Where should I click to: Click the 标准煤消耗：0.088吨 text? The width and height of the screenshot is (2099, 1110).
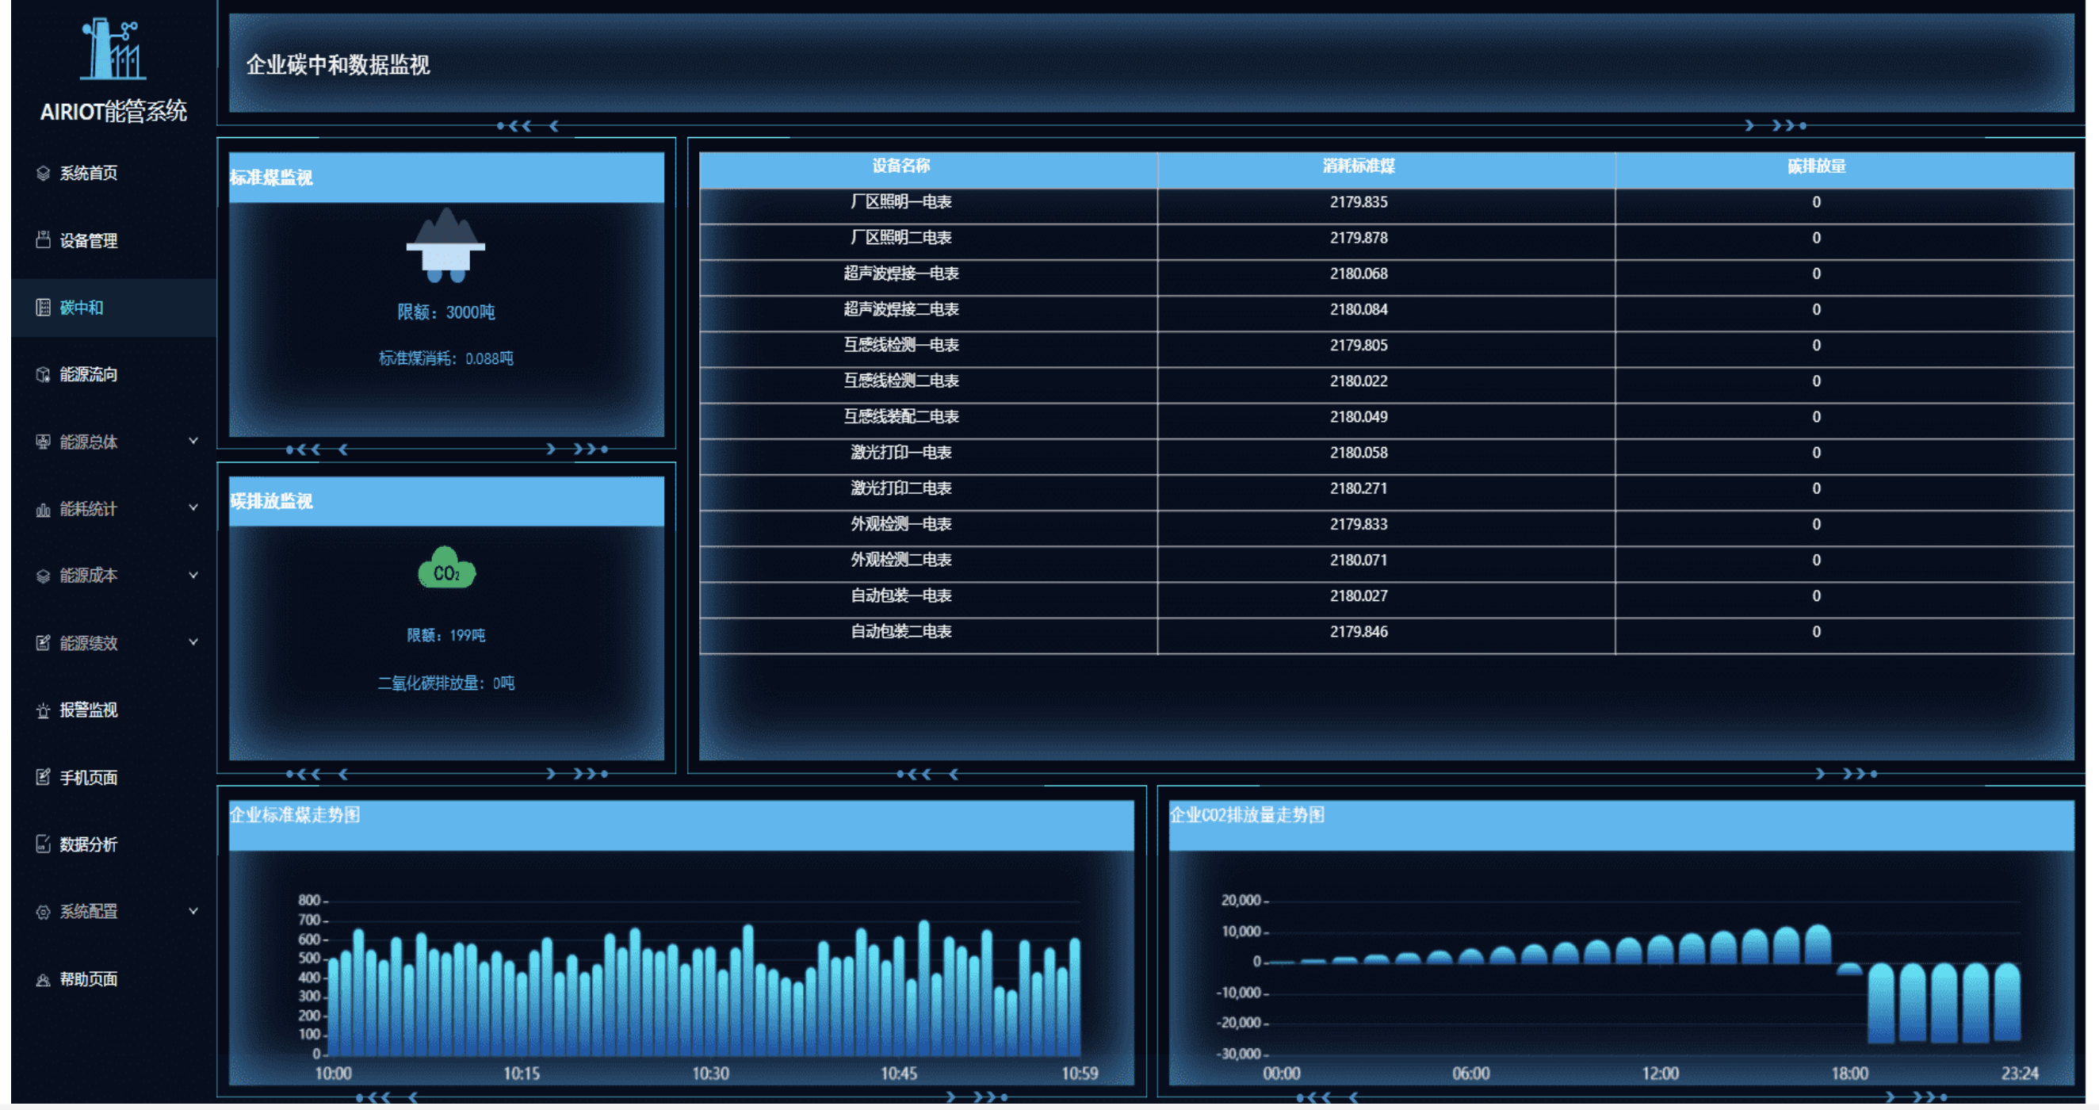coord(445,358)
